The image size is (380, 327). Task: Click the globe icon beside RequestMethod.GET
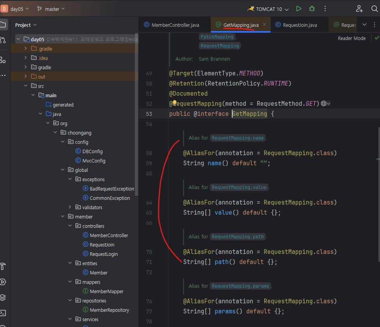click(x=324, y=103)
